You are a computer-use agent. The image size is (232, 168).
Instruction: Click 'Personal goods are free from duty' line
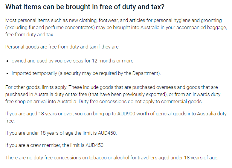click(x=62, y=47)
